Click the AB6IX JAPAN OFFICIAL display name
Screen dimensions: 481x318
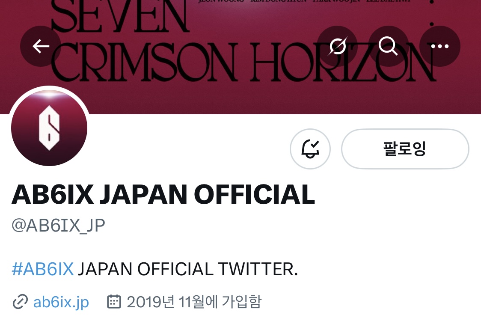pos(163,194)
